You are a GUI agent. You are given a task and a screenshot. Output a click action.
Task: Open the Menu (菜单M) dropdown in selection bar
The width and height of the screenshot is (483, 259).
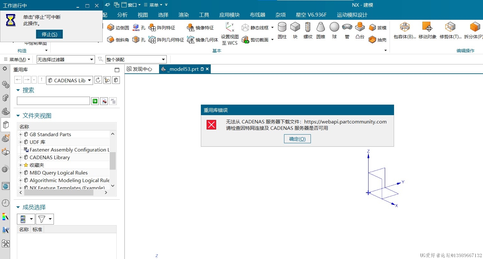pyautogui.click(x=17, y=59)
